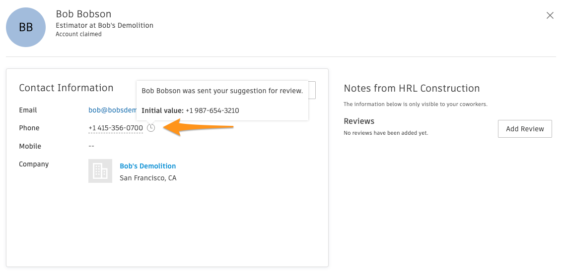Click the Account claimed status text
The image size is (562, 271).
[78, 34]
